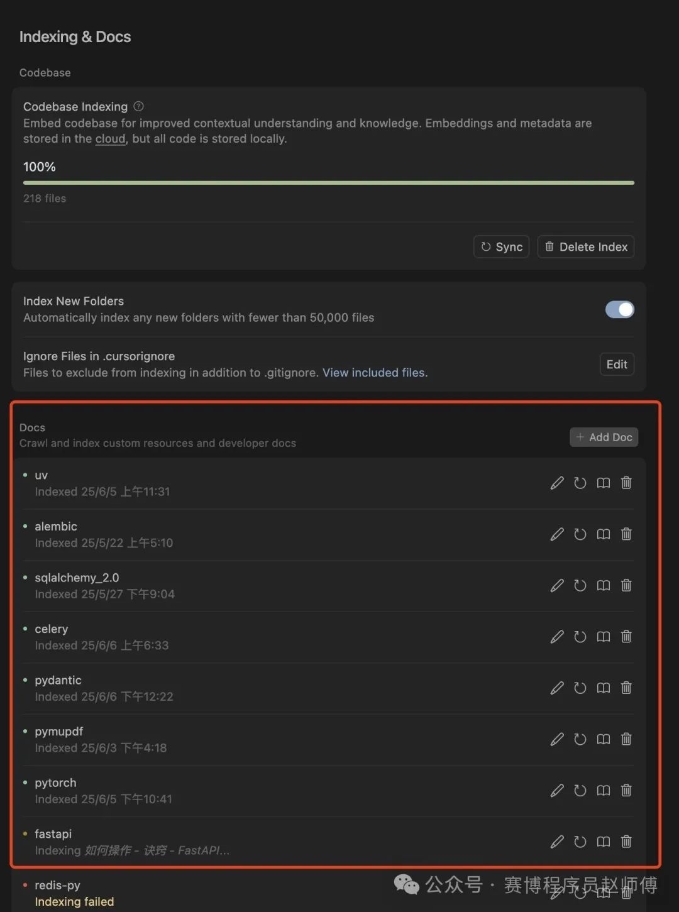
Task: Edit the alembic doc entry
Action: (x=557, y=534)
